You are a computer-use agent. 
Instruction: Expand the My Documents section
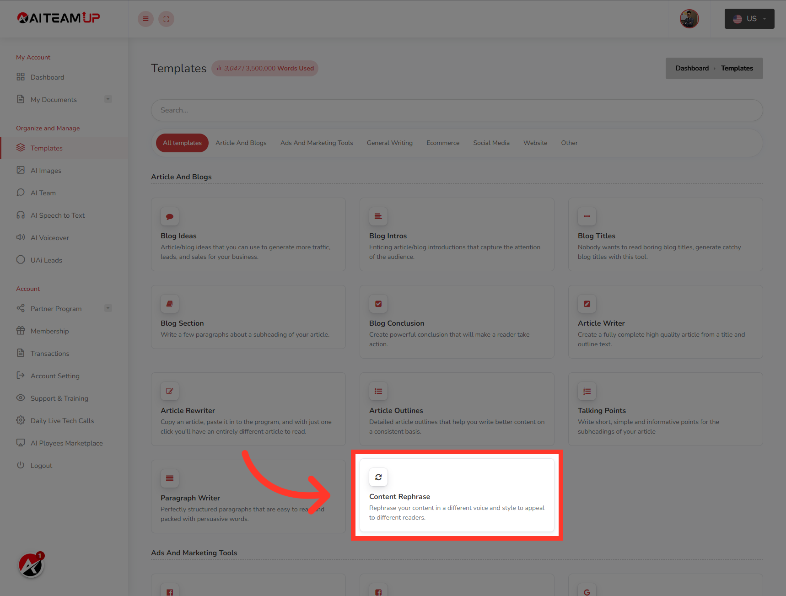pos(108,99)
